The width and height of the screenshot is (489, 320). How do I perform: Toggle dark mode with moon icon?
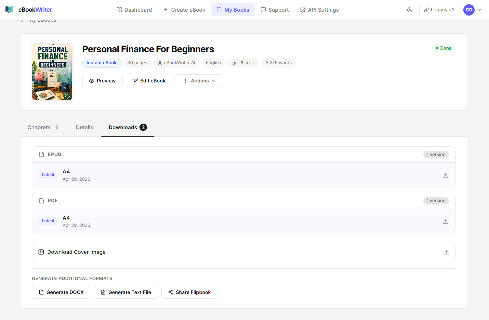coord(410,10)
